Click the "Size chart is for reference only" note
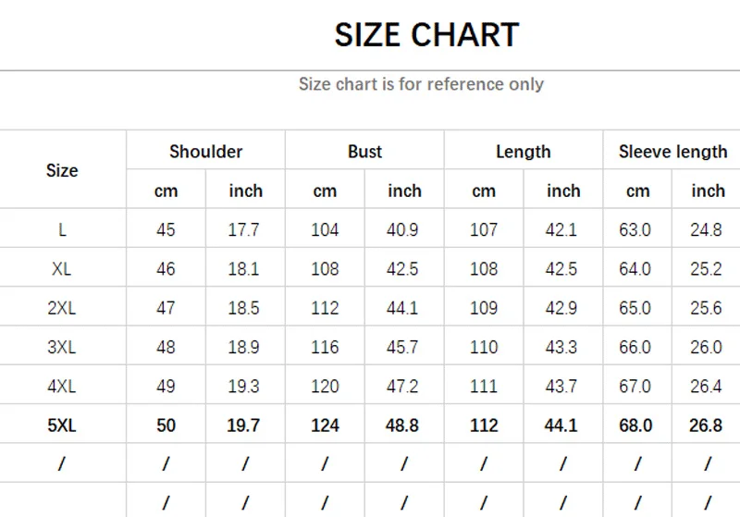 (x=421, y=84)
